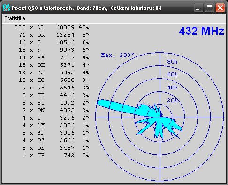Click the I row showing 10516 points

click(x=53, y=42)
